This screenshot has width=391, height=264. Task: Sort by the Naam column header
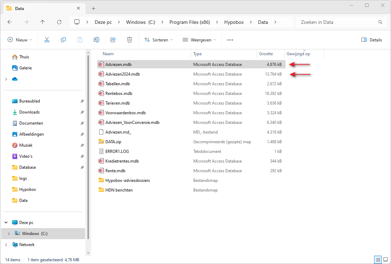(x=108, y=54)
